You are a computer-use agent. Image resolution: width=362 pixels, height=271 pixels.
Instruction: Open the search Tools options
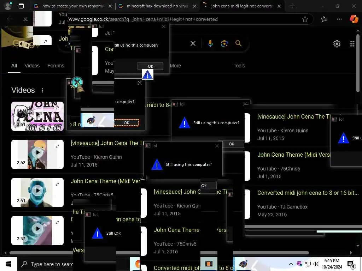coord(239,66)
